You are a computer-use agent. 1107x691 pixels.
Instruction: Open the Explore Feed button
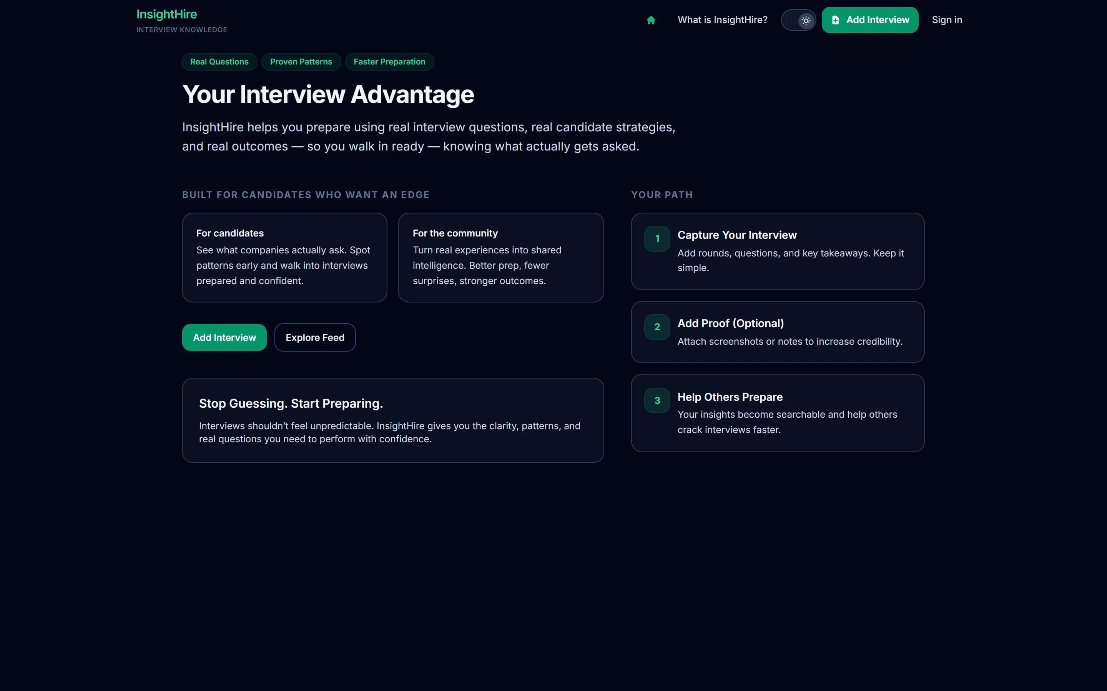315,337
